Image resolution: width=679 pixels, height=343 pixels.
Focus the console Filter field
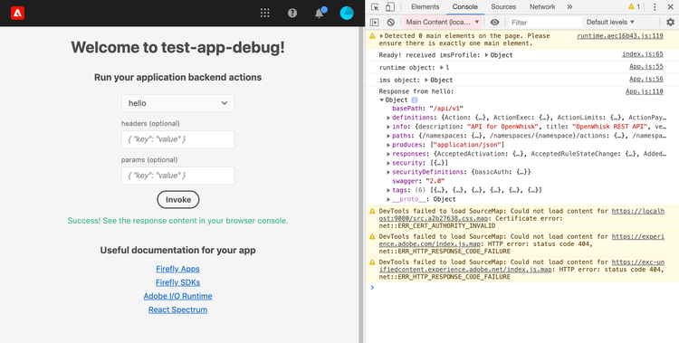point(545,23)
